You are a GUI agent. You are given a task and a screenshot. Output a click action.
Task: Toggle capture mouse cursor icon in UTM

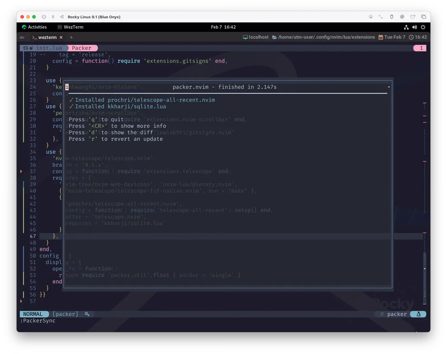pyautogui.click(x=370, y=17)
